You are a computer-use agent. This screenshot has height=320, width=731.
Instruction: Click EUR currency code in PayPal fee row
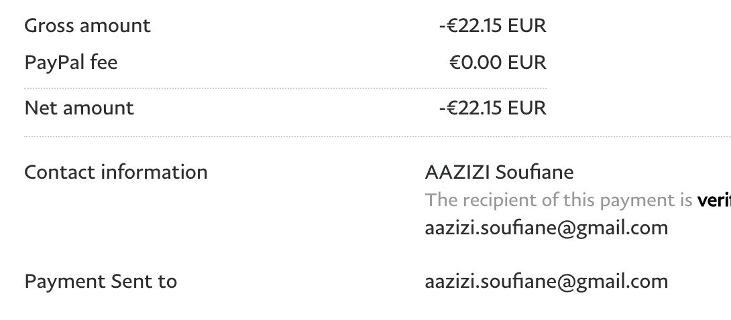point(527,63)
